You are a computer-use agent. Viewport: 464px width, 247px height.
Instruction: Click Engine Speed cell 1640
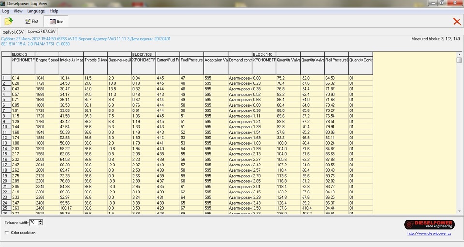point(47,78)
